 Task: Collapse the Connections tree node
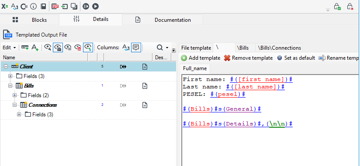point(14,105)
